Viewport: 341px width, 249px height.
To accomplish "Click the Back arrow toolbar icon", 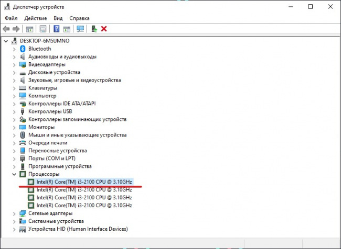I will [x=6, y=29].
